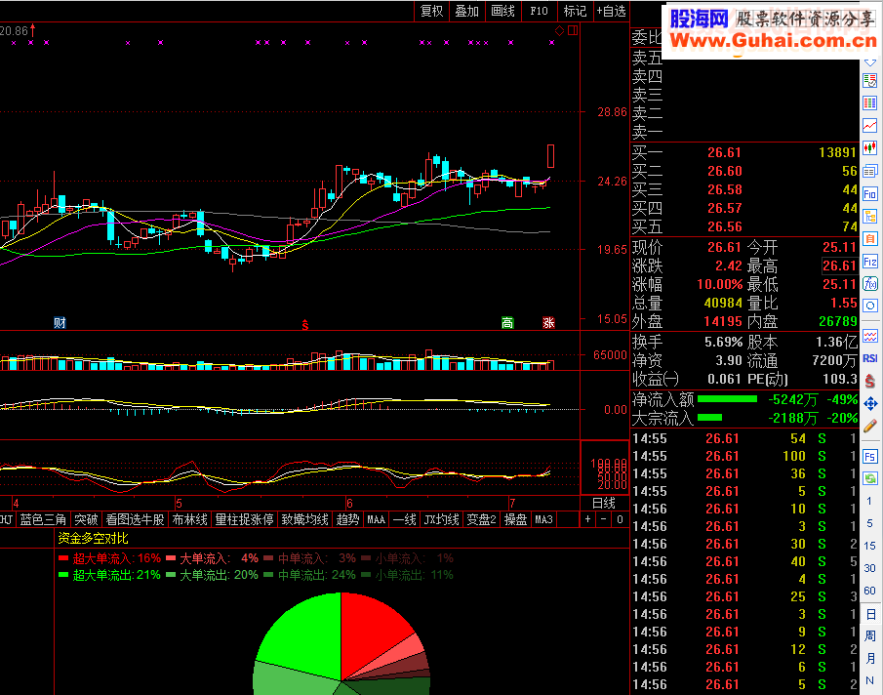The width and height of the screenshot is (883, 695).
Task: Select the daily 日 period
Action: (870, 614)
